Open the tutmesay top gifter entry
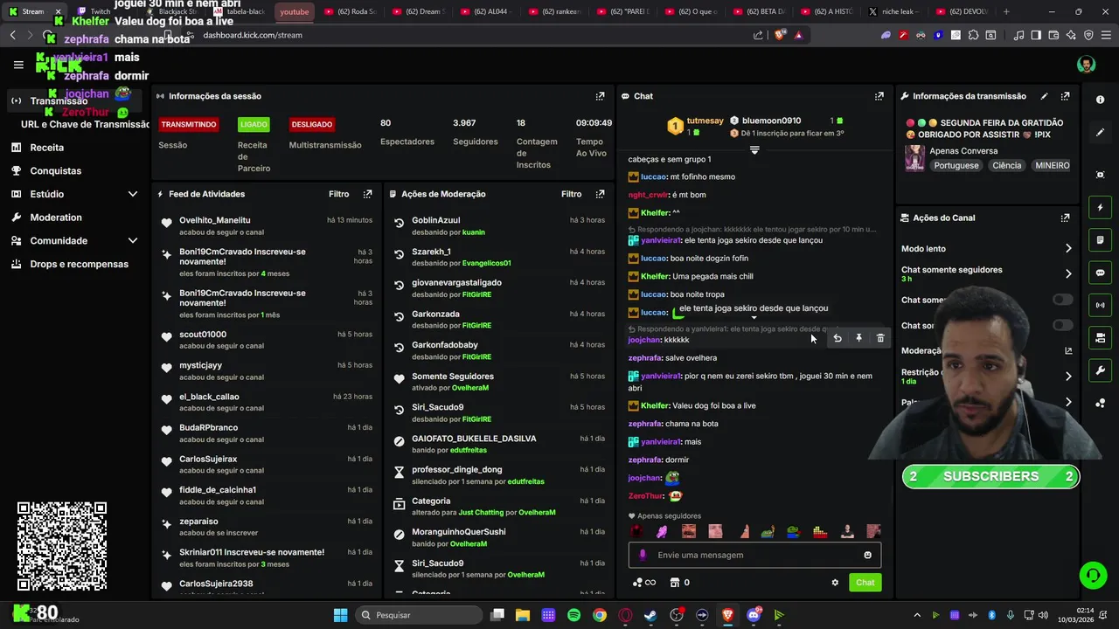 point(696,126)
